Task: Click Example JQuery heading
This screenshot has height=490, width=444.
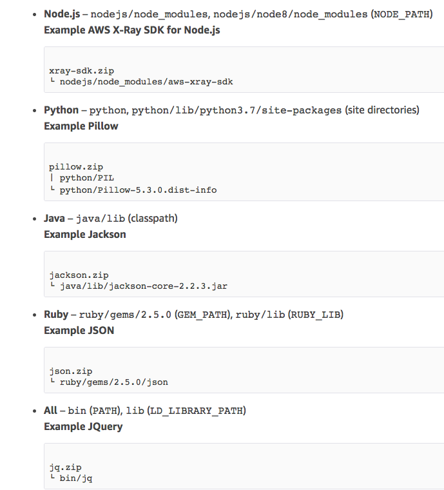Action: point(83,427)
